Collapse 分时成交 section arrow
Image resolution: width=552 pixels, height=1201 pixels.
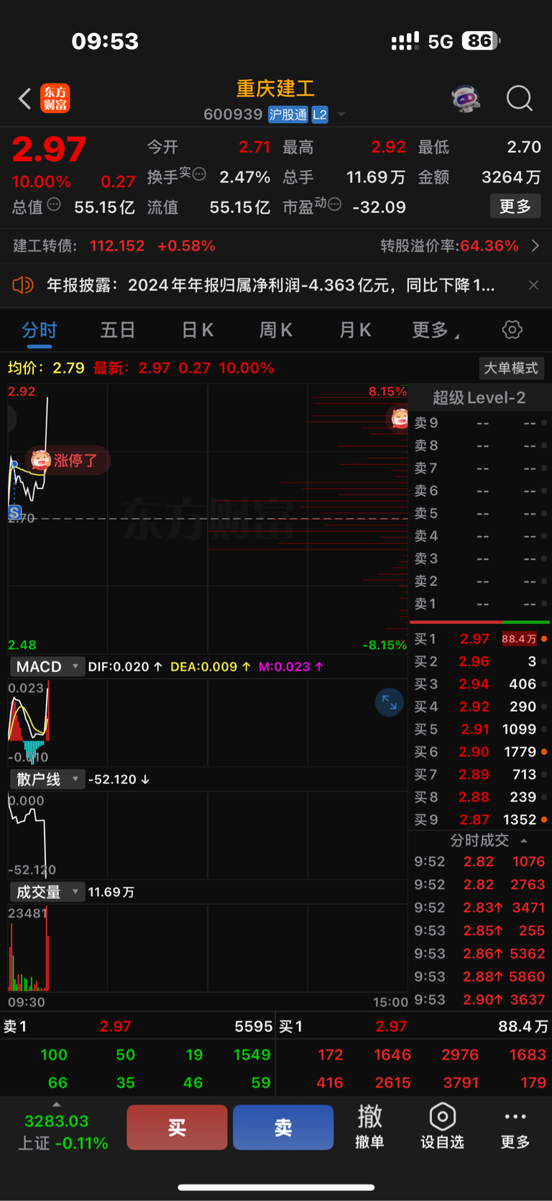coord(524,840)
